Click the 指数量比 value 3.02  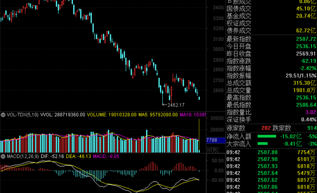(311, 113)
